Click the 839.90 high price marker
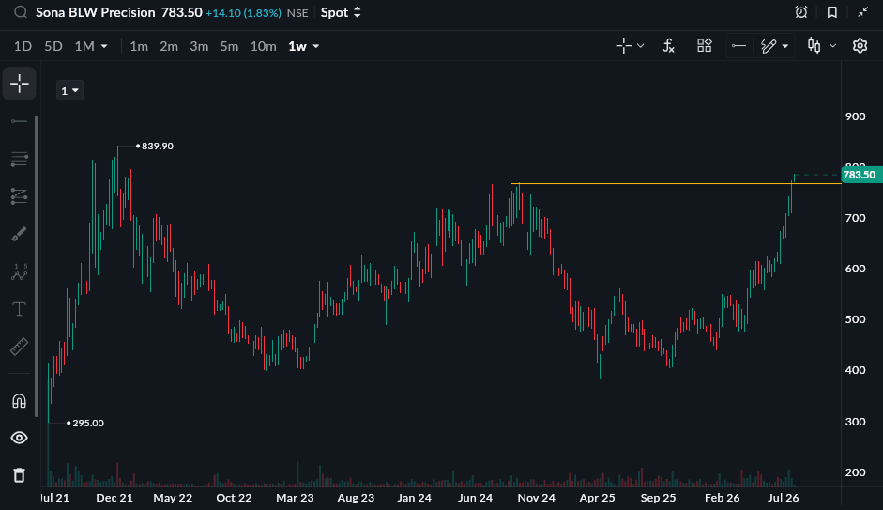This screenshot has height=510, width=883. coord(157,146)
